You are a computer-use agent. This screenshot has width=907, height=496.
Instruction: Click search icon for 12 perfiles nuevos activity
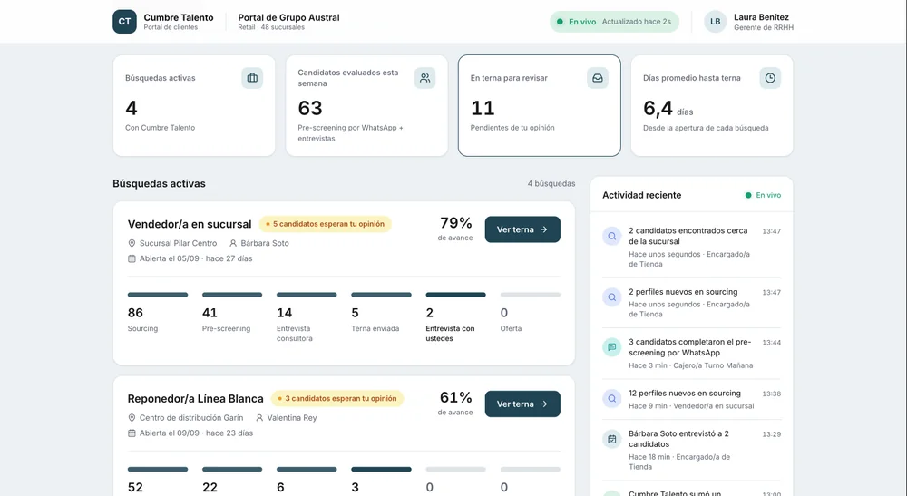[612, 398]
